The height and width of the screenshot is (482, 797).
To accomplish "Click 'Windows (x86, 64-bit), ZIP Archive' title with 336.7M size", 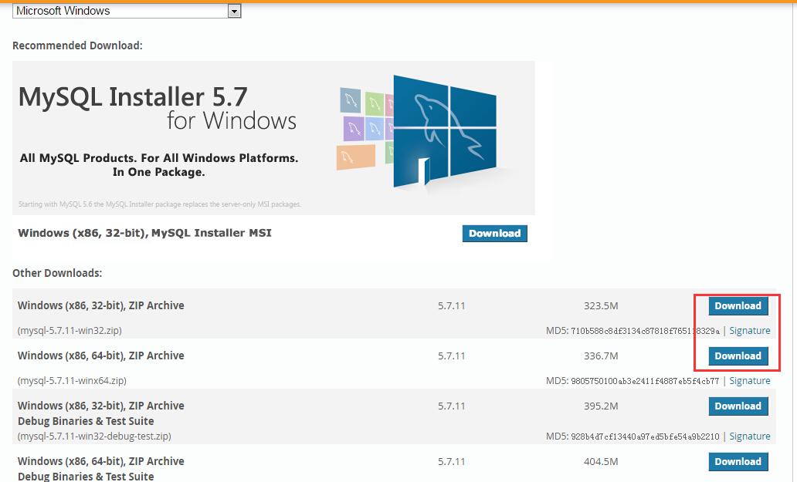I will [x=100, y=356].
